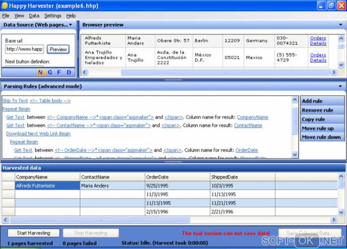Click the Happy Harvester title bar icon
Viewport: 347px width, 249px height.
[4, 5]
